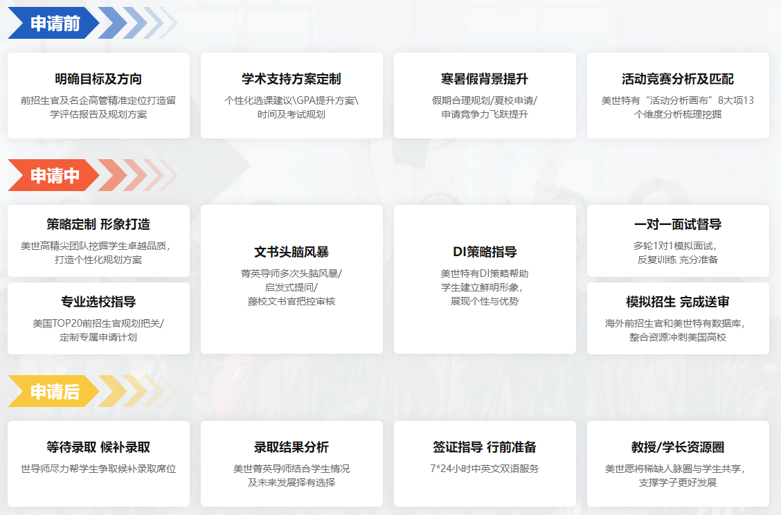781x515 pixels.
Task: Select the 活动竞赛分析及匹配 card
Action: (x=678, y=96)
